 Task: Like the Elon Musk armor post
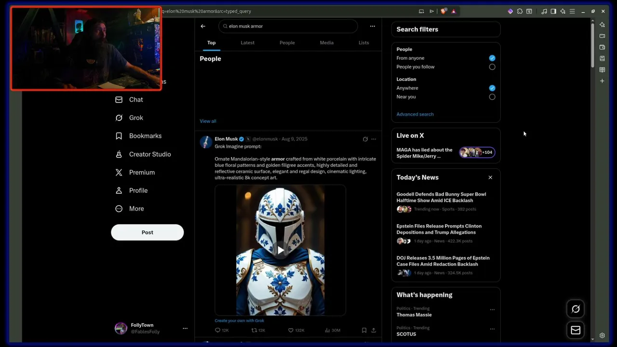coord(296,330)
